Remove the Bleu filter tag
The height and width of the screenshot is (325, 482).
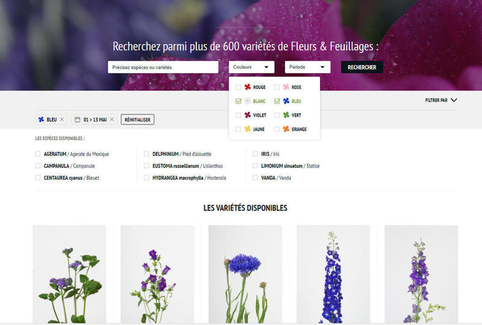tap(61, 120)
